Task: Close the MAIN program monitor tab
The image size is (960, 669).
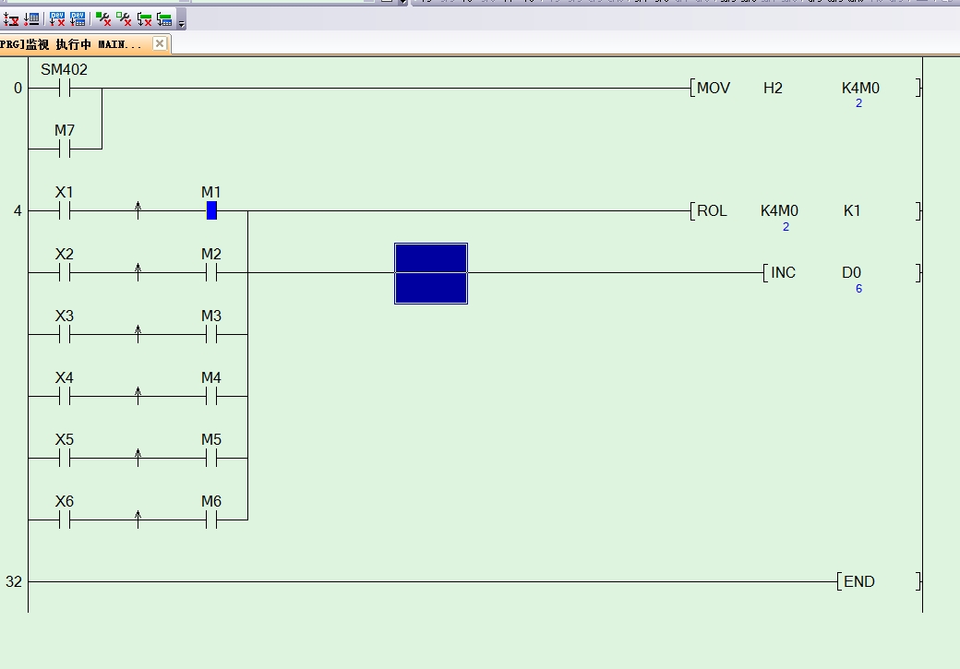Action: pos(160,43)
